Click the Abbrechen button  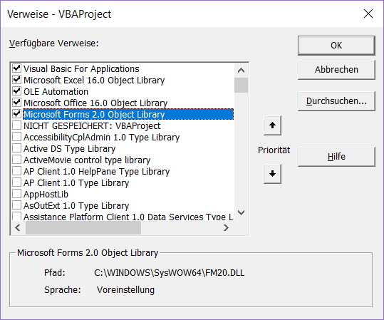click(x=336, y=70)
